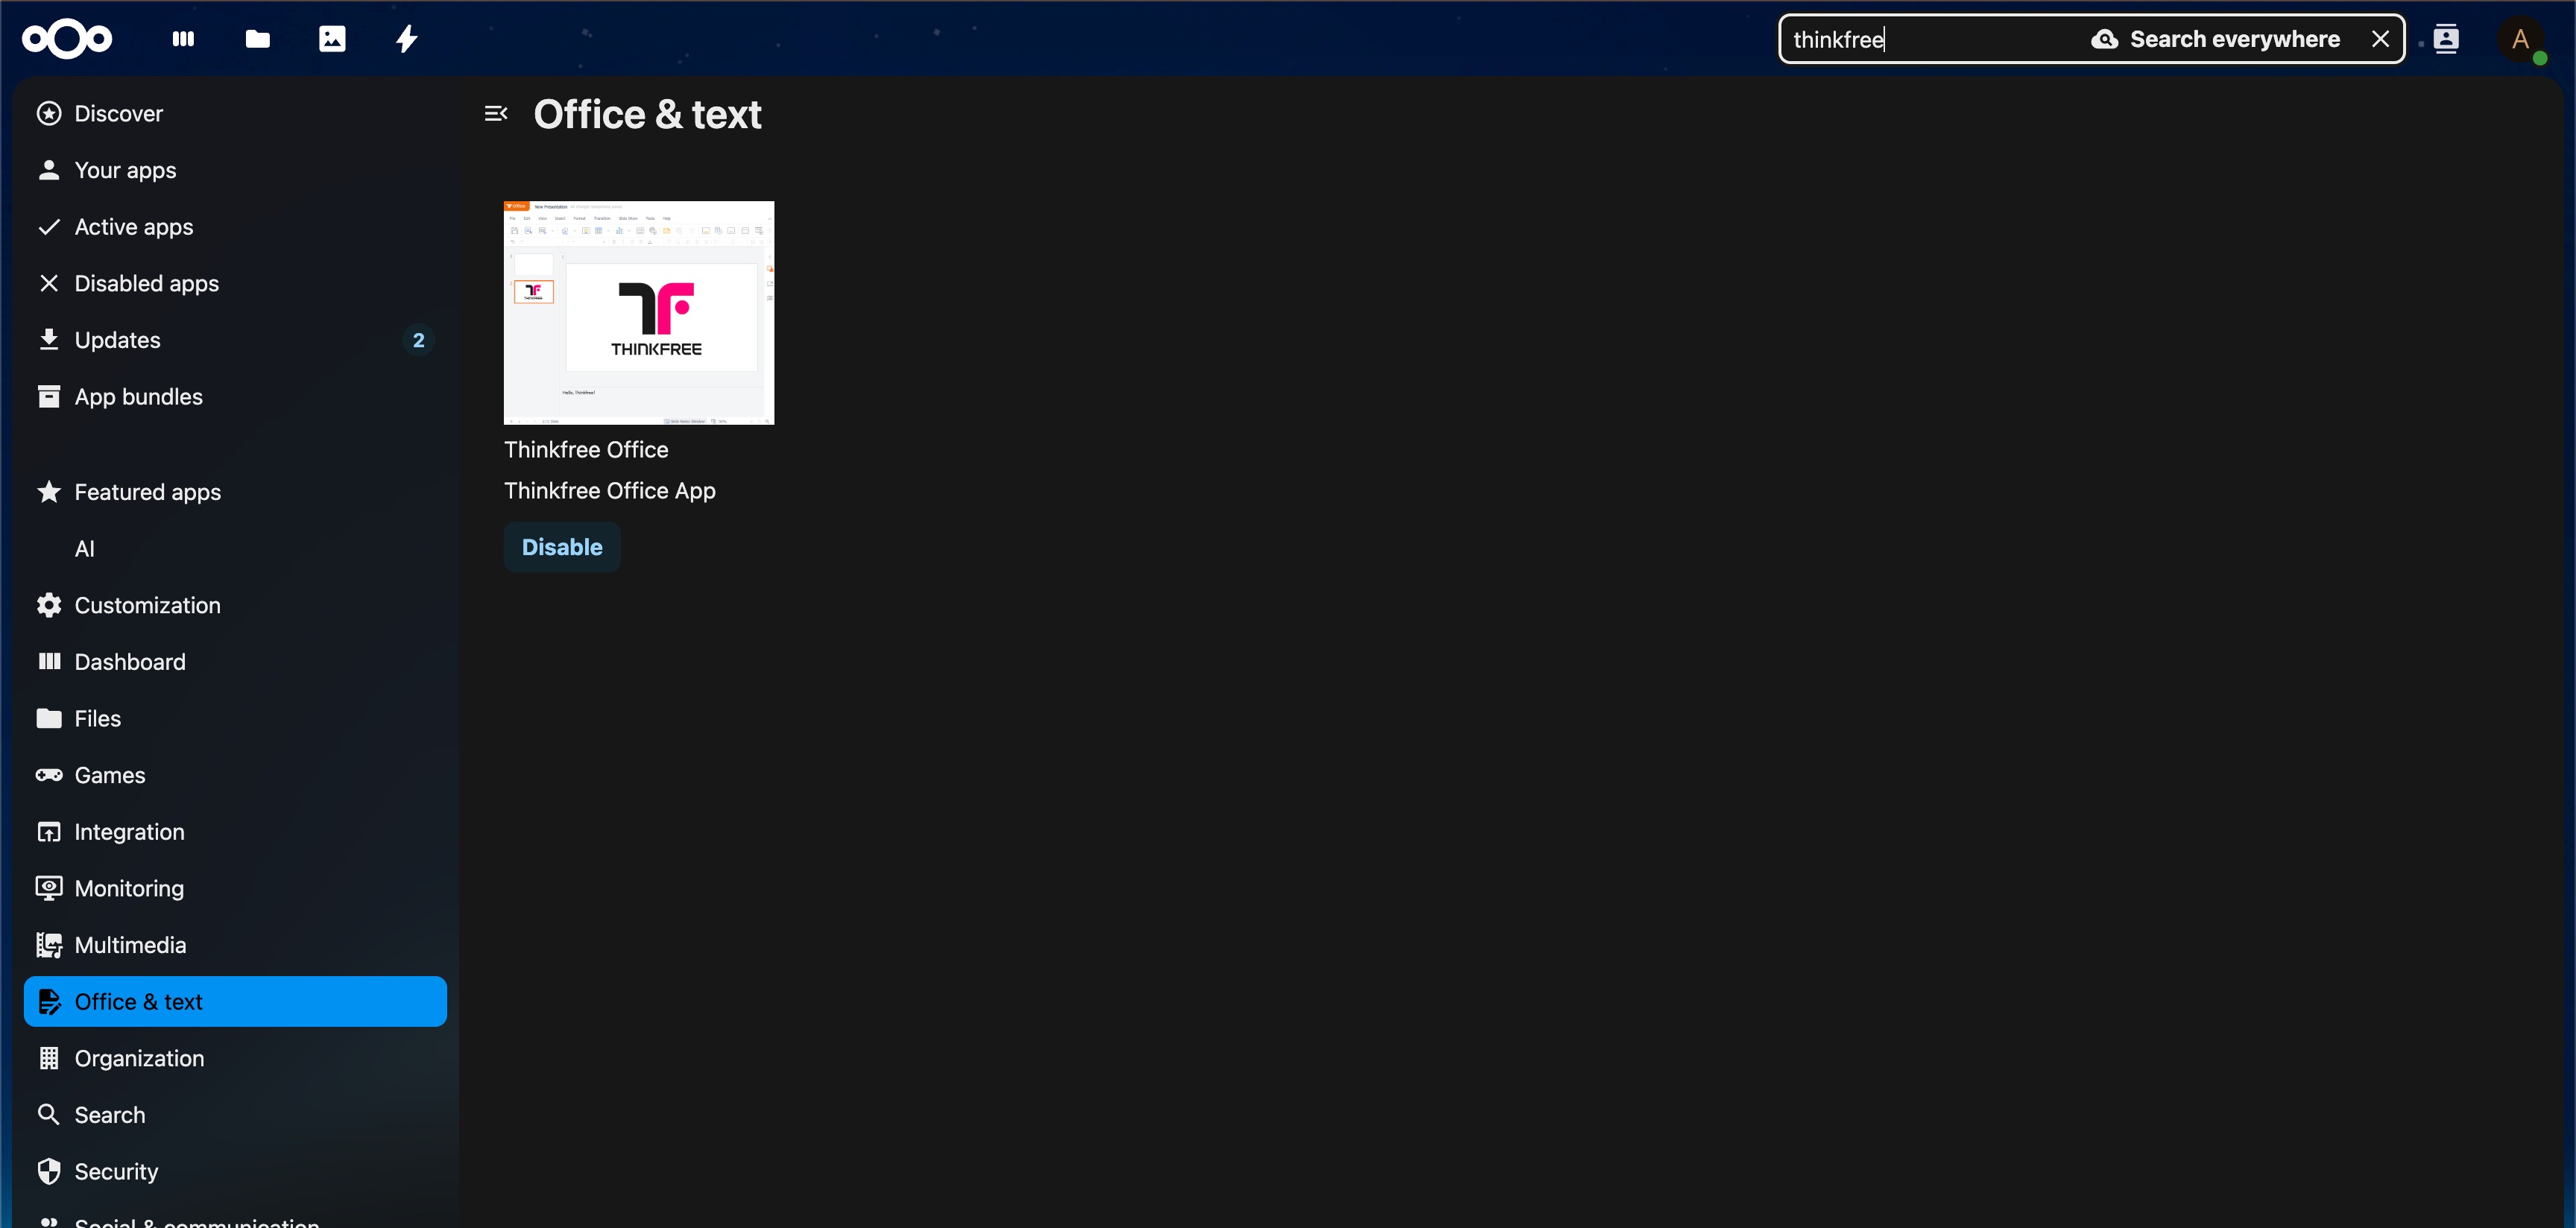Open the Contacts menu icon

point(2445,39)
